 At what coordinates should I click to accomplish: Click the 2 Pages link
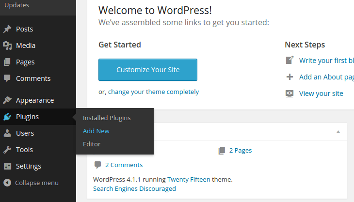240,150
